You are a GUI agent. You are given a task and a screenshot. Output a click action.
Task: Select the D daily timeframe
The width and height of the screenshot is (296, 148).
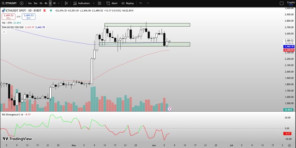[x=50, y=3]
